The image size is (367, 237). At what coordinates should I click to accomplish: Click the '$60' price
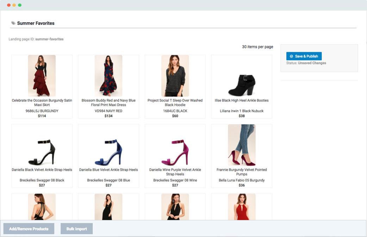[x=175, y=116]
